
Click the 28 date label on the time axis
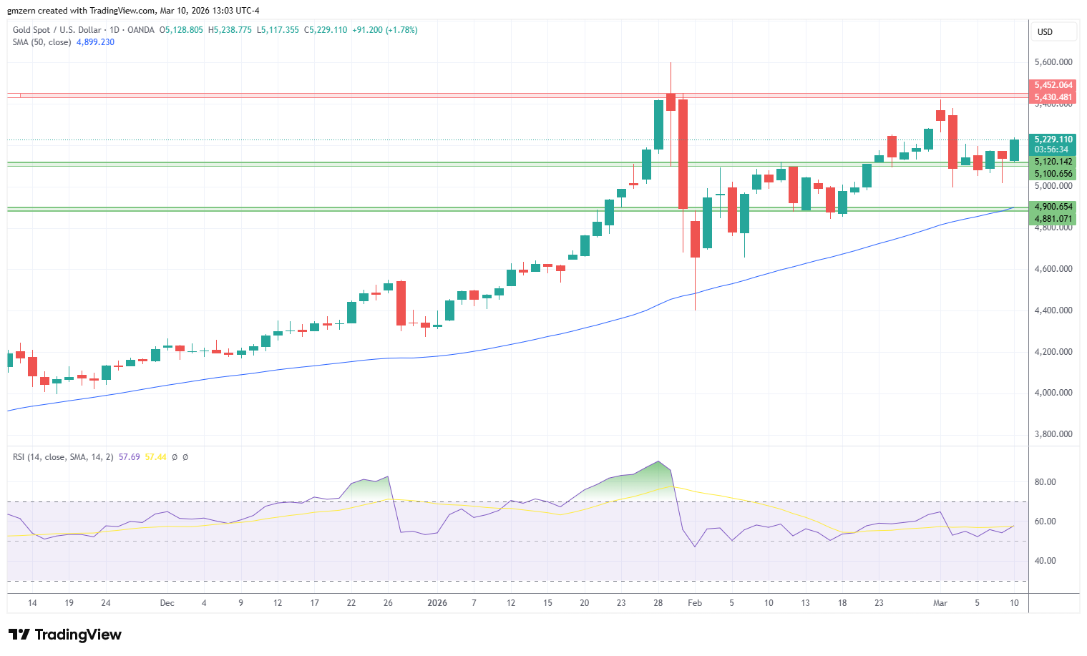click(658, 603)
